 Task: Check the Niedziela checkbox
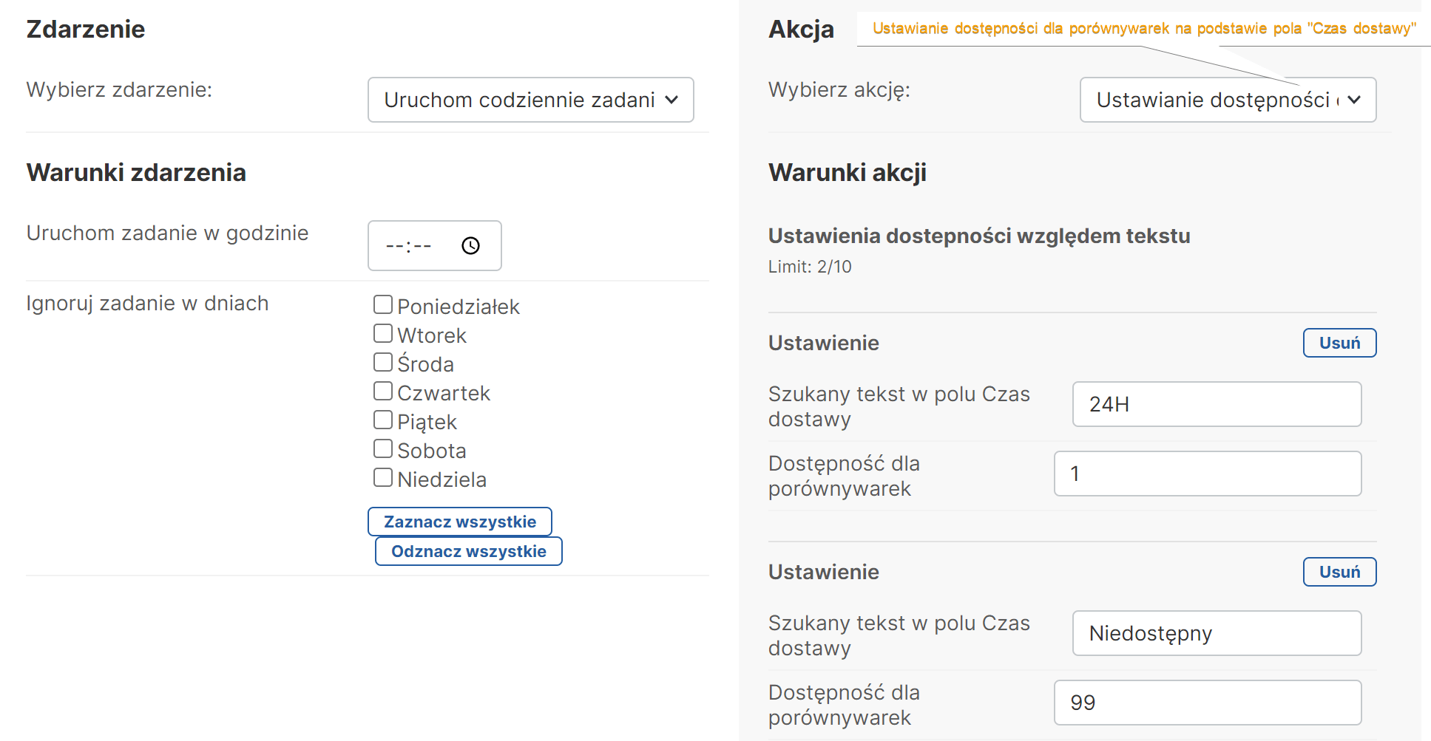383,477
